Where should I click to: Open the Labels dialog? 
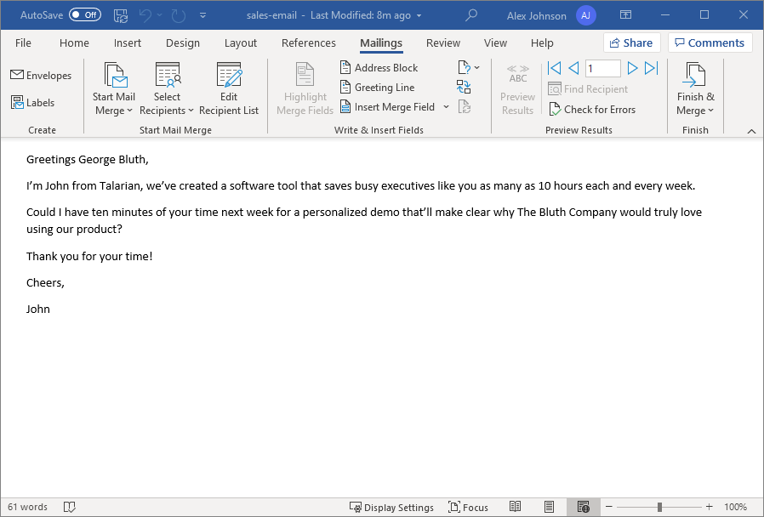pos(36,102)
